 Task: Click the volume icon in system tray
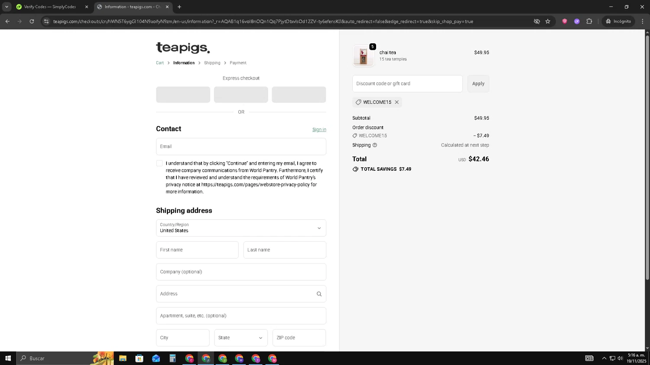620,358
